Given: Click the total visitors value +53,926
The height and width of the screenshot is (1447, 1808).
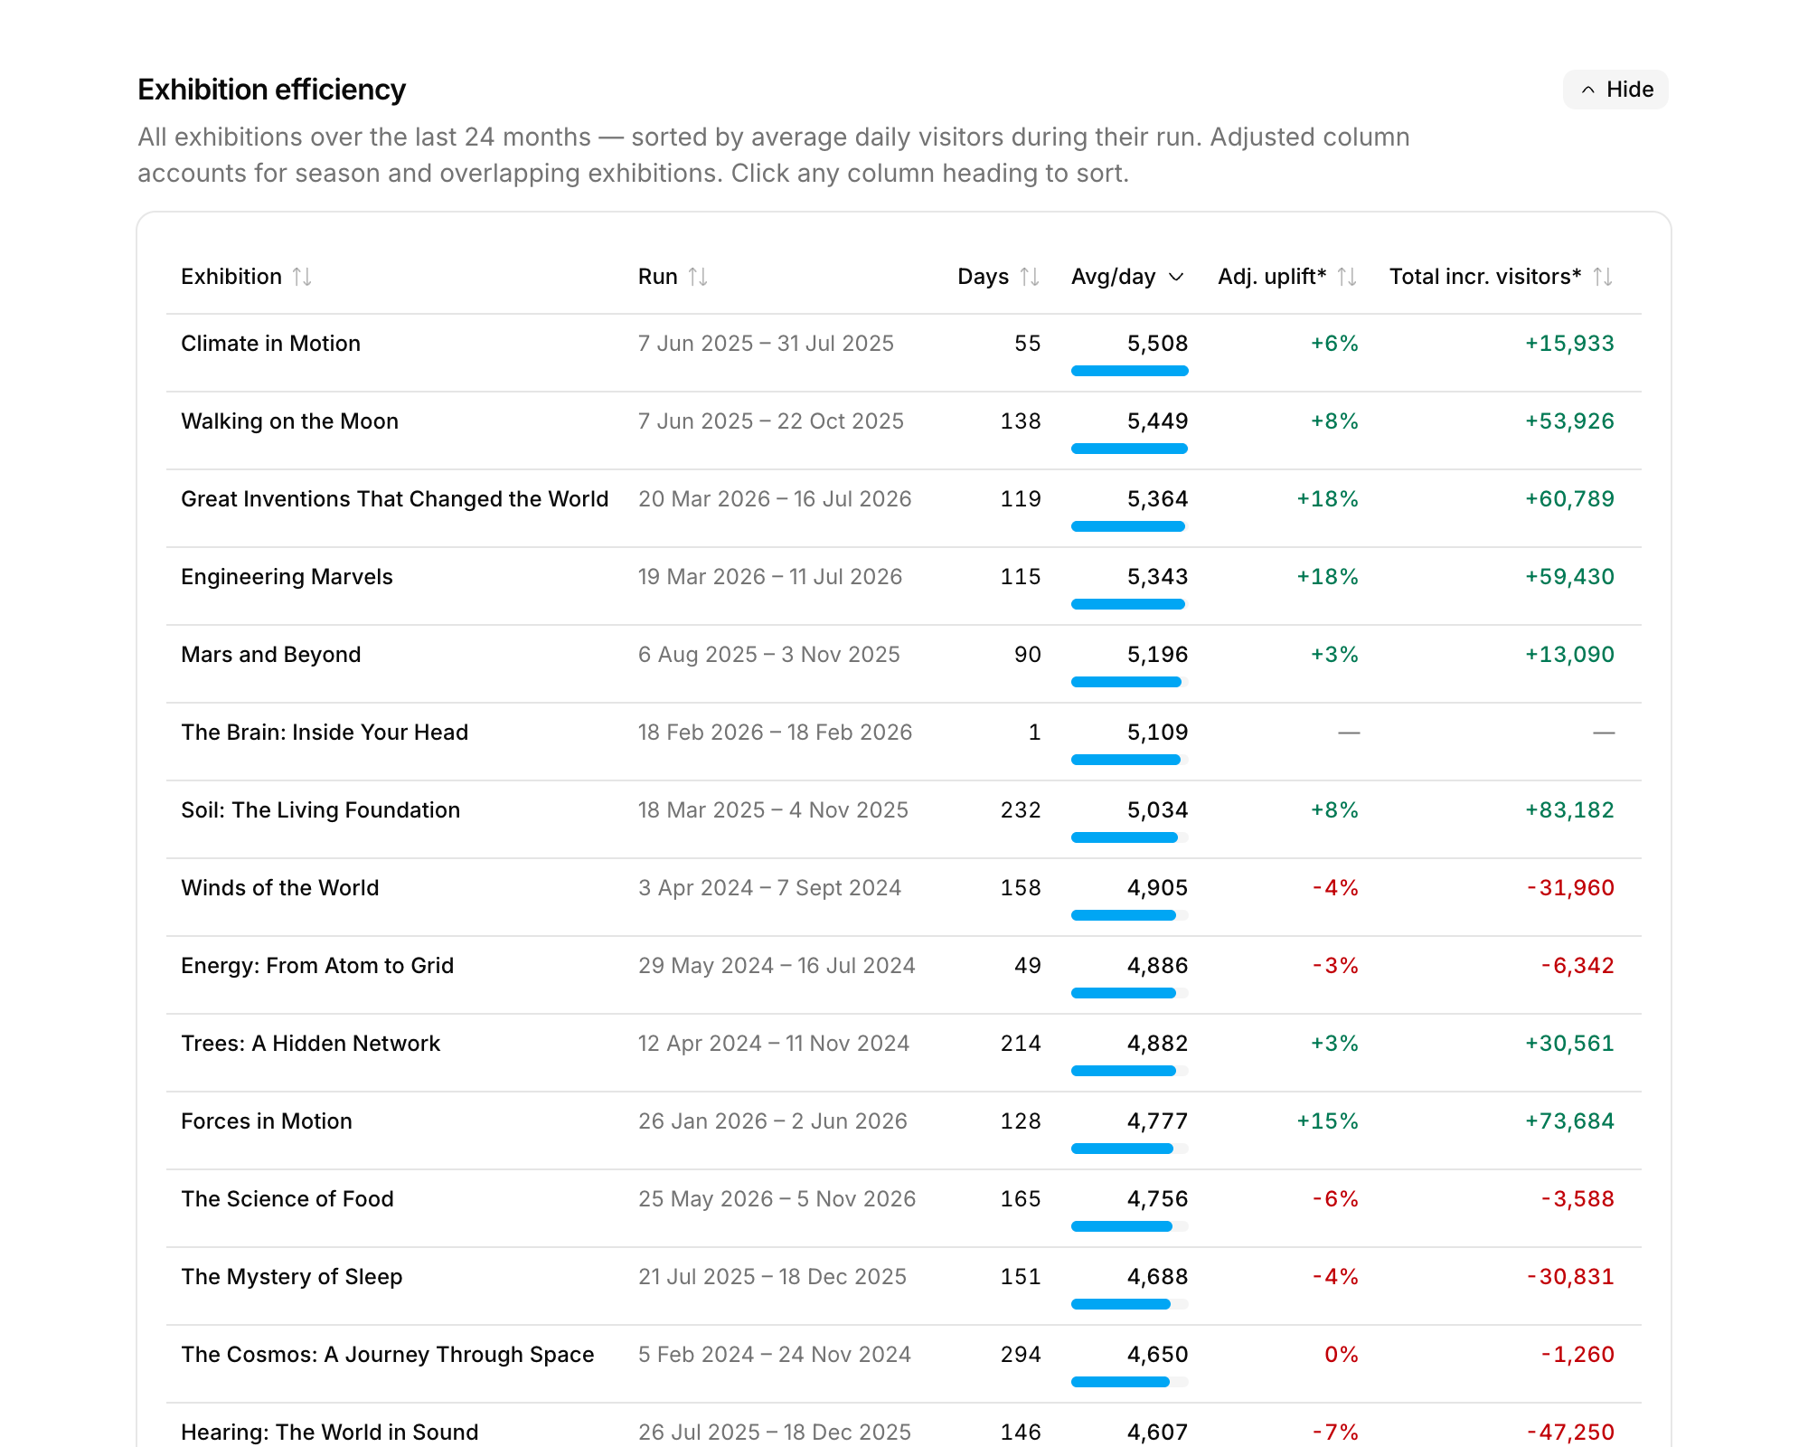Looking at the screenshot, I should (x=1569, y=421).
